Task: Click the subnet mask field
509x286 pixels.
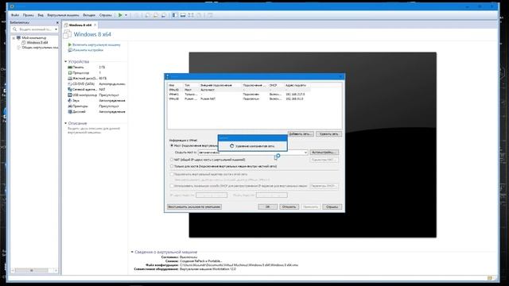Action: pos(272,195)
